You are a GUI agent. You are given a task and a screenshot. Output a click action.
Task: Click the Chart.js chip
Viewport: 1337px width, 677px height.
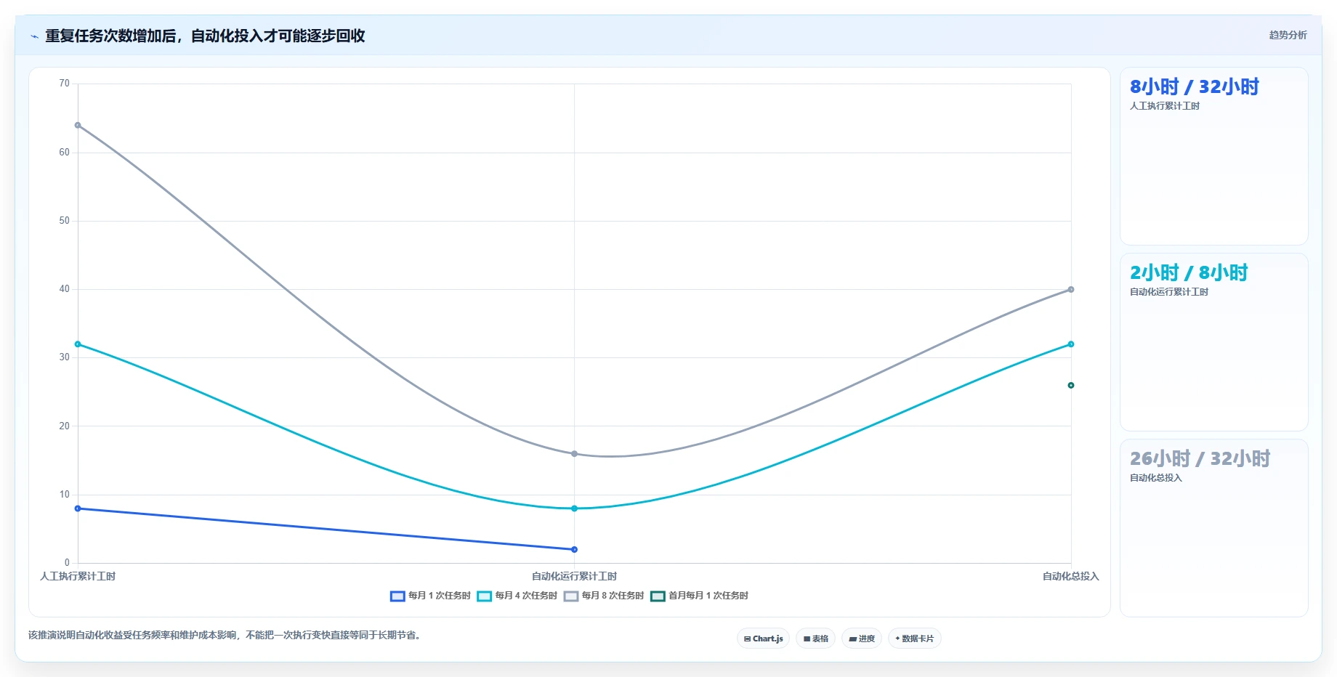(x=763, y=639)
